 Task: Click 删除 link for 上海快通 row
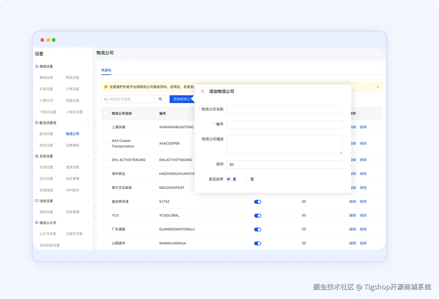pos(363,127)
